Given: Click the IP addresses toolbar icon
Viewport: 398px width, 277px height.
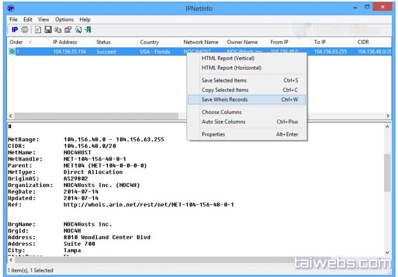Looking at the screenshot, I should pos(15,30).
